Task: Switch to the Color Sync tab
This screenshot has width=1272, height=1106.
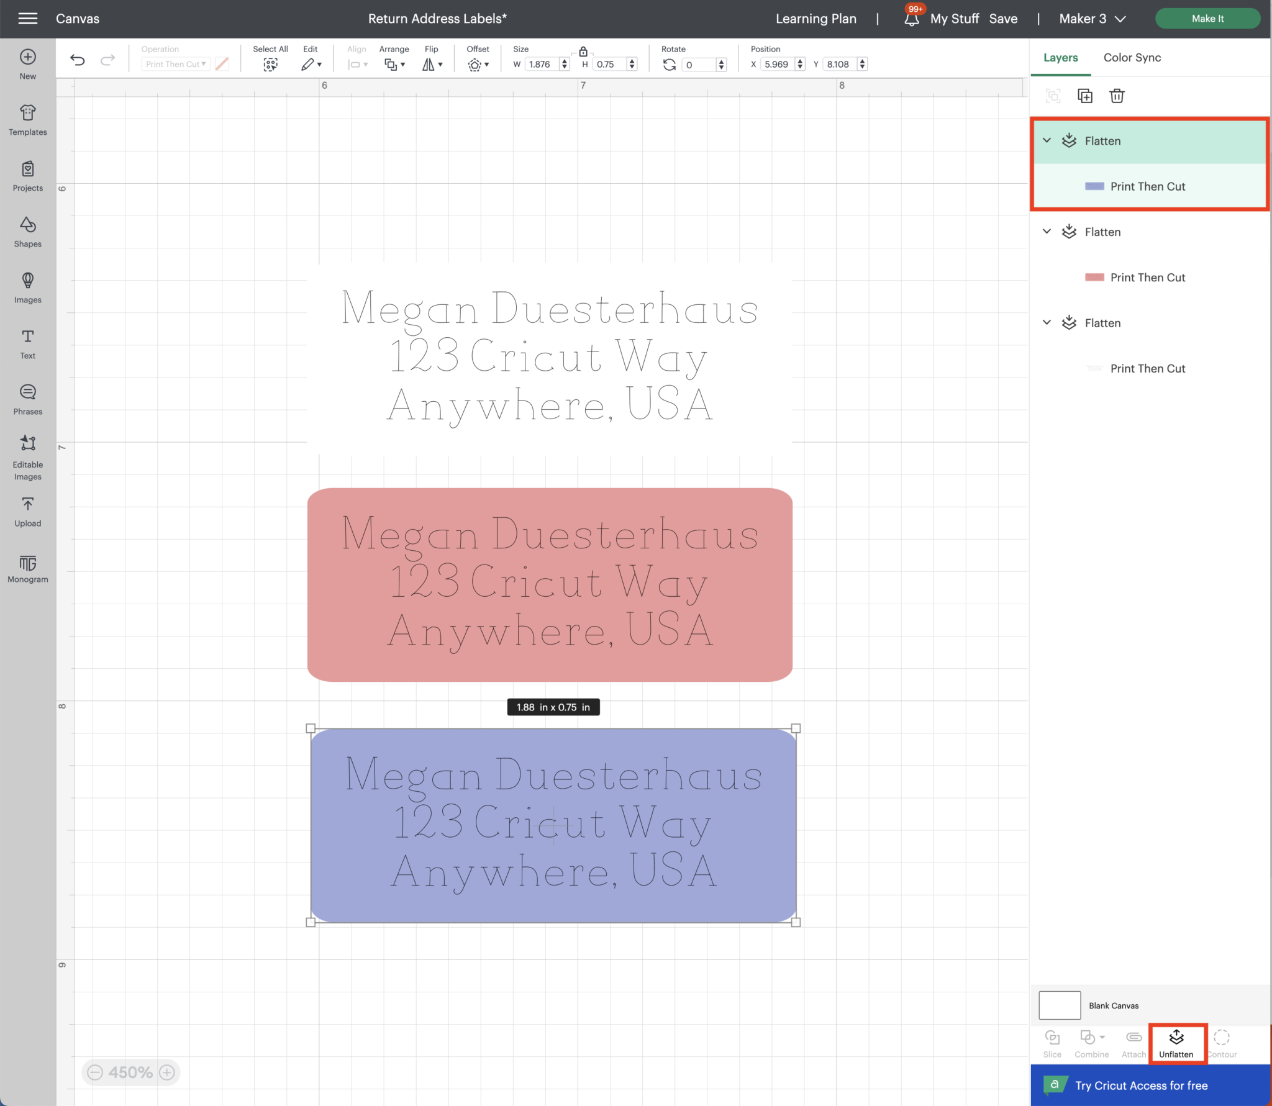Action: [1132, 58]
